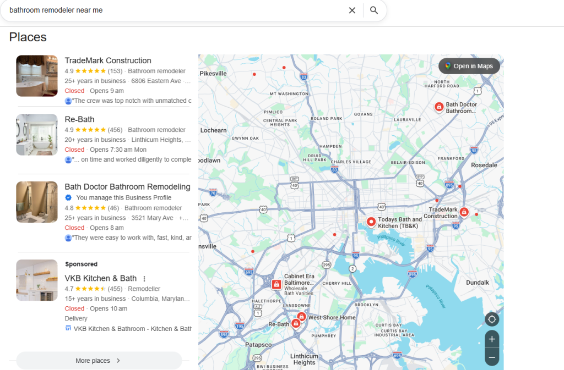This screenshot has height=370, width=564.
Task: Select the West Shore Home map pin
Action: (x=301, y=316)
